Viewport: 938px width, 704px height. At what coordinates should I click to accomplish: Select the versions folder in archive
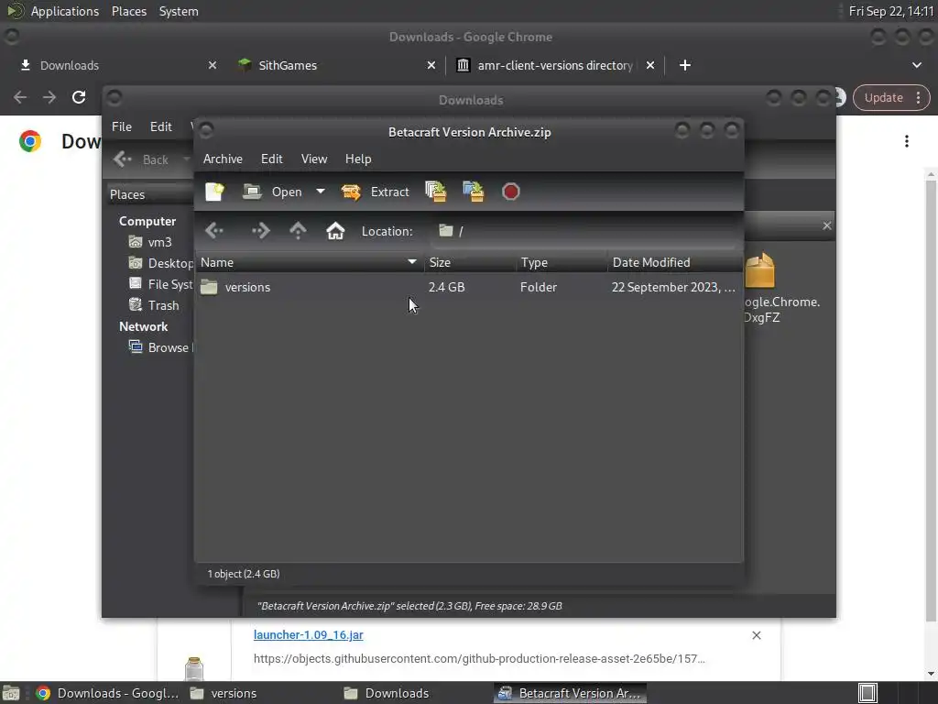click(x=247, y=287)
